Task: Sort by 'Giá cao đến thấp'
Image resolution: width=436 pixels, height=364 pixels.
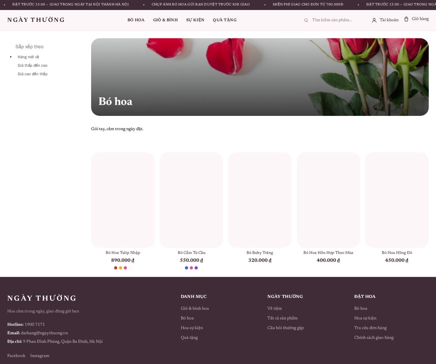Action: [33, 74]
